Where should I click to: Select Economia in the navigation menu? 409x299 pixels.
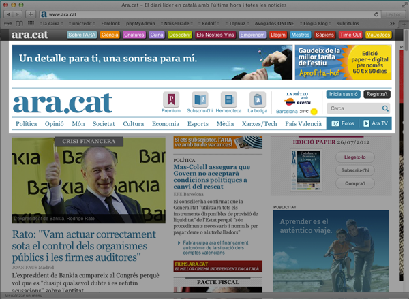pos(166,124)
